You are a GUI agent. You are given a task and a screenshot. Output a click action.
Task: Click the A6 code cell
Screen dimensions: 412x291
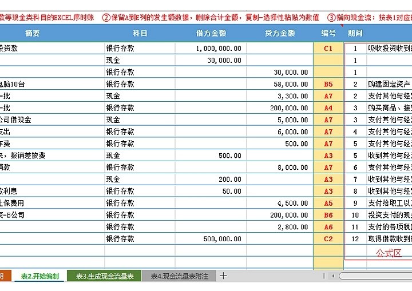pyautogui.click(x=328, y=227)
